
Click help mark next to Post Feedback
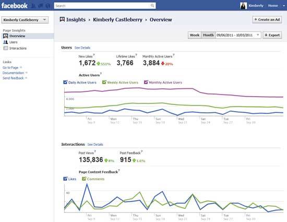(x=141, y=151)
